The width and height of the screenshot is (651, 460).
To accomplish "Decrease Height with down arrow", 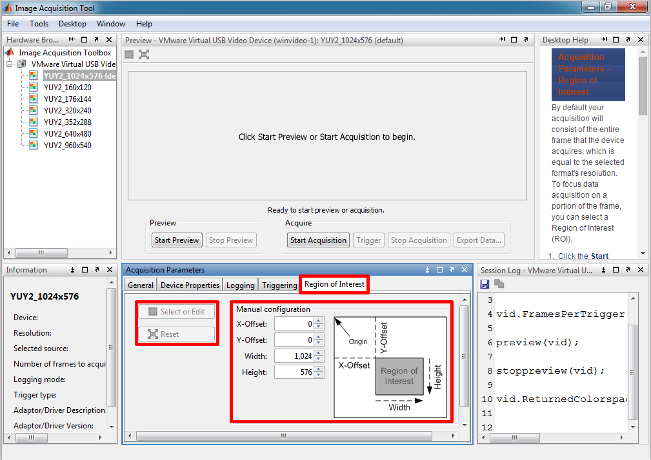I will tap(319, 375).
